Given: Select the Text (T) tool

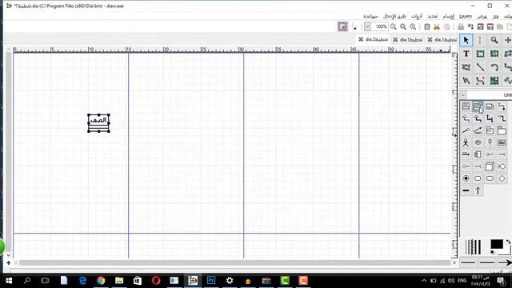Looking at the screenshot, I should click(466, 54).
